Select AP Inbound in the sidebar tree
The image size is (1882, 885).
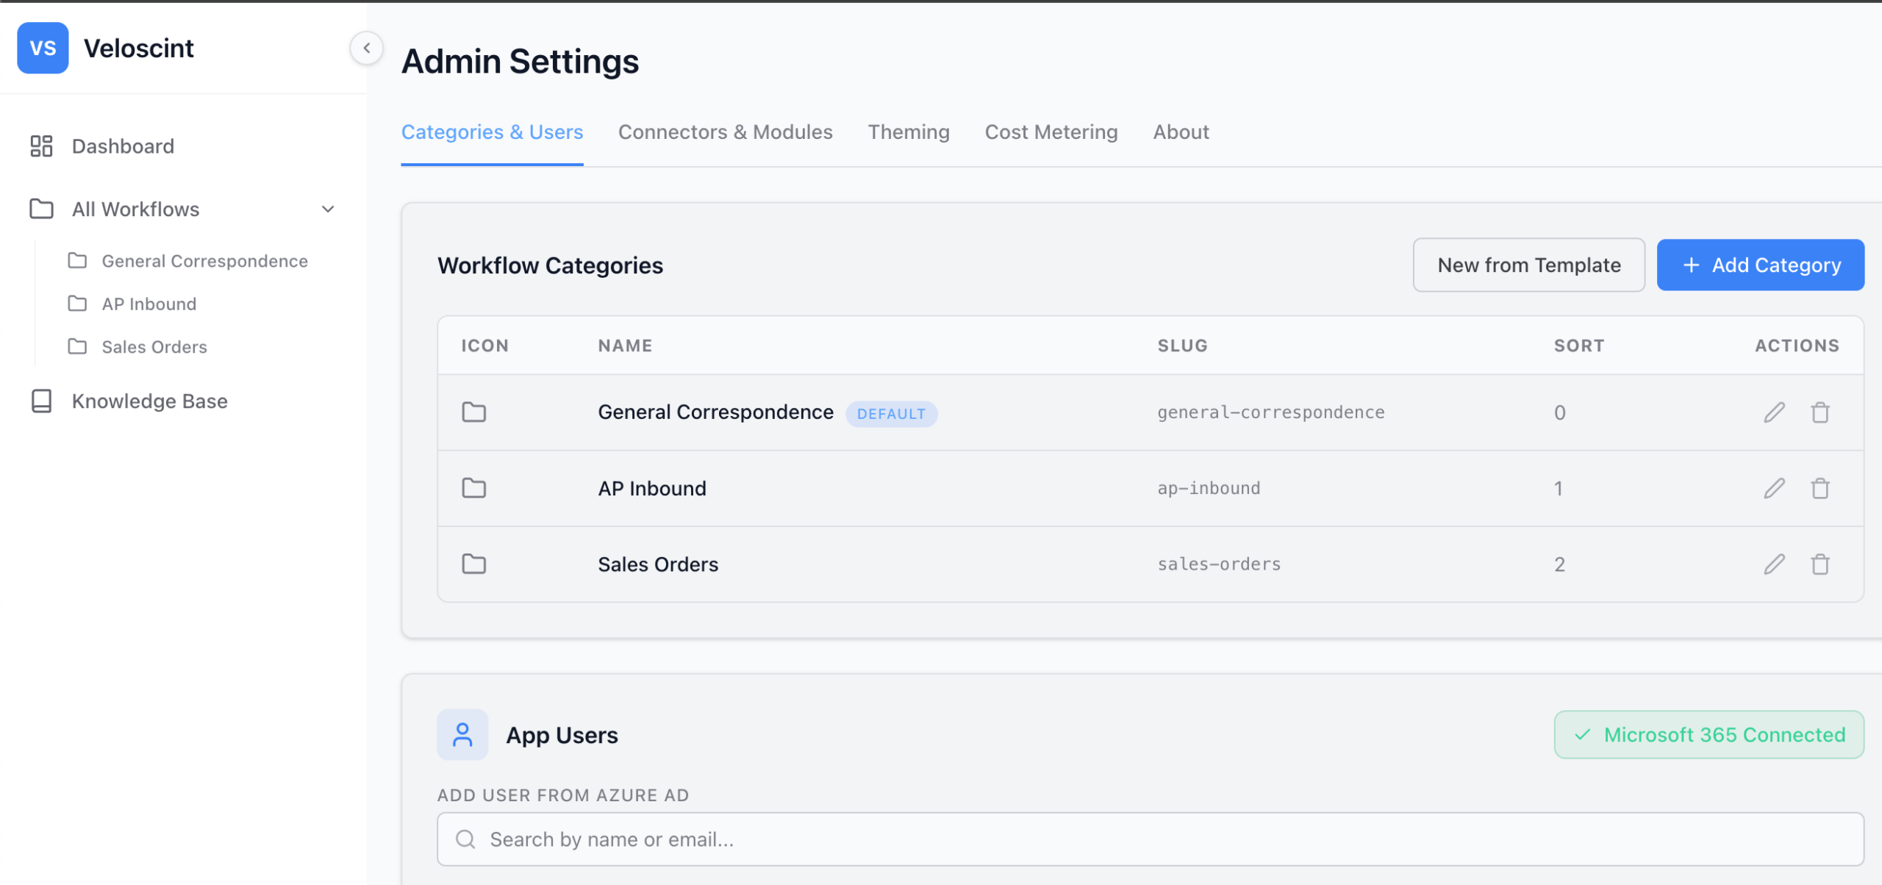point(149,304)
